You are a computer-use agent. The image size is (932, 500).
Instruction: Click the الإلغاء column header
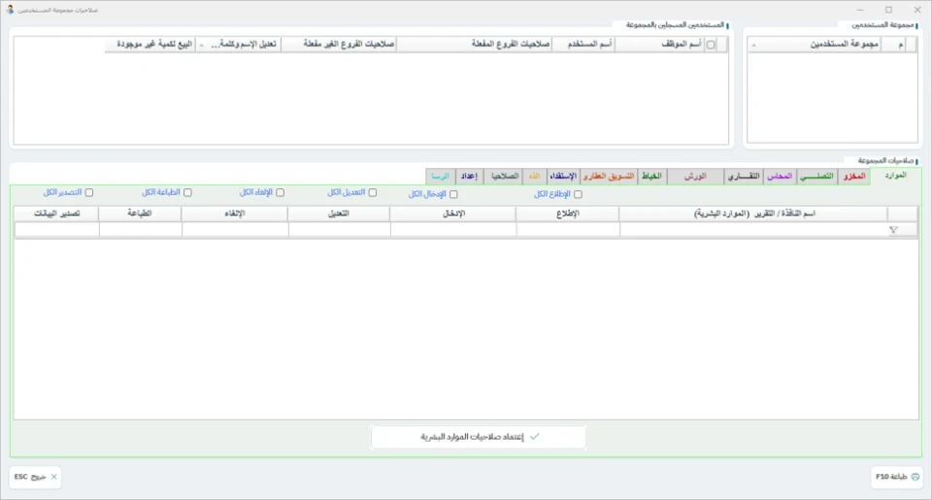[x=235, y=214]
